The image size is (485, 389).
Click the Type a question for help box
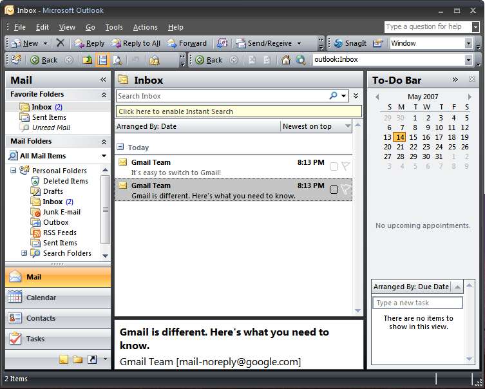(428, 27)
